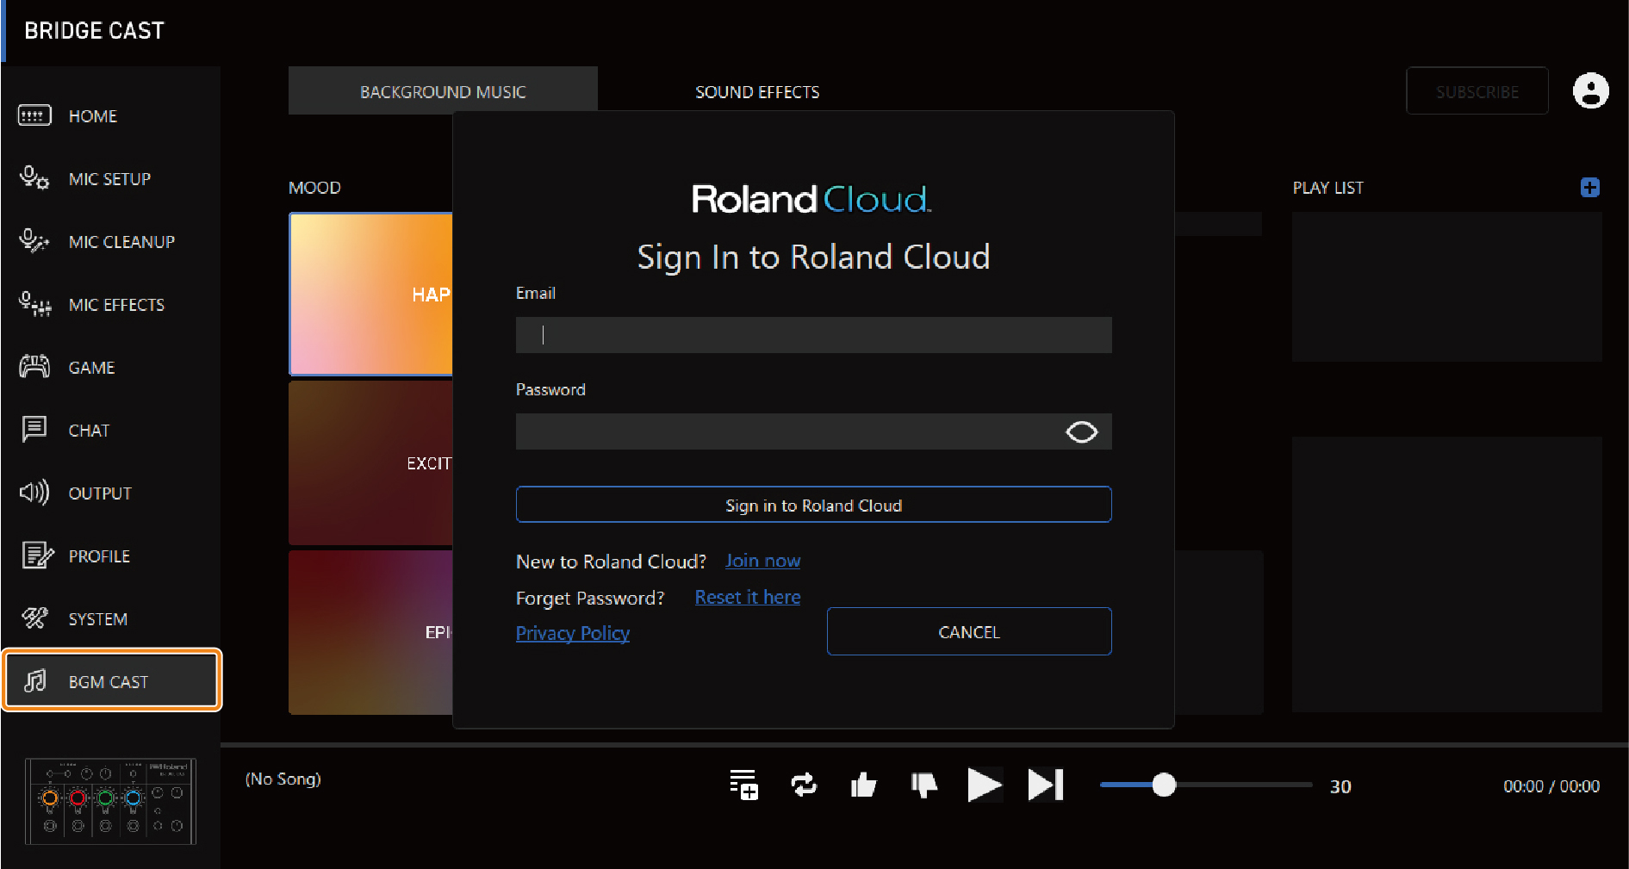Viewport: 1629px width, 869px height.
Task: Click the MIC SETUP microphone-gear icon
Action: pos(34,178)
